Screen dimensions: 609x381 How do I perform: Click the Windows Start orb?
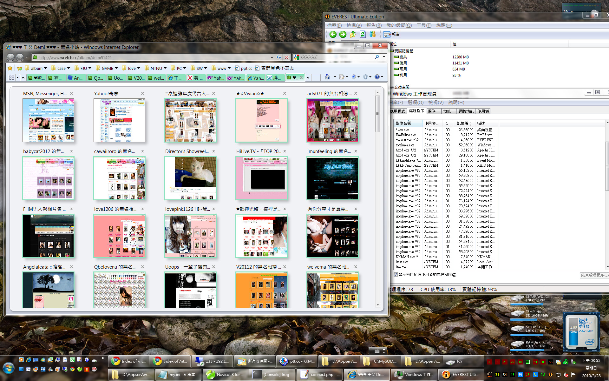pos(9,369)
